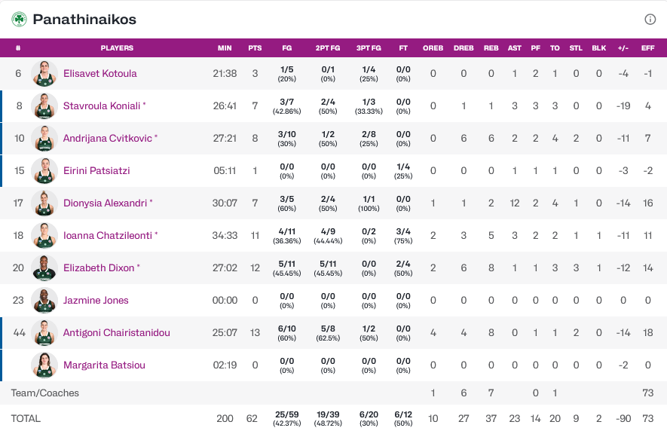Sort by the MIN column header

(225, 48)
